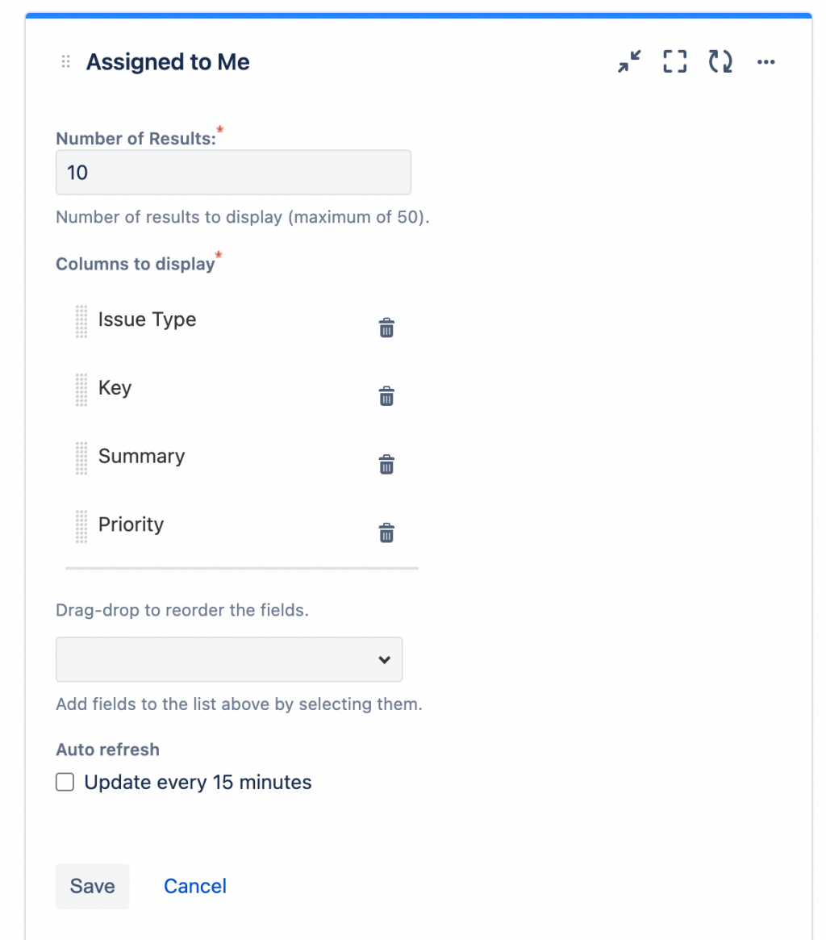The image size is (826, 940).
Task: Click the Issue Type drag grip
Action: tap(81, 321)
